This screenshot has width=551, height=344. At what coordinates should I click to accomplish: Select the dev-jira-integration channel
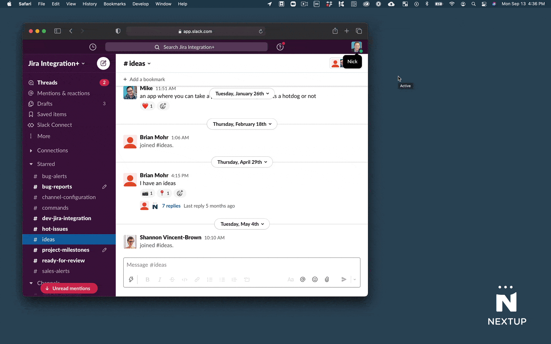click(69, 218)
